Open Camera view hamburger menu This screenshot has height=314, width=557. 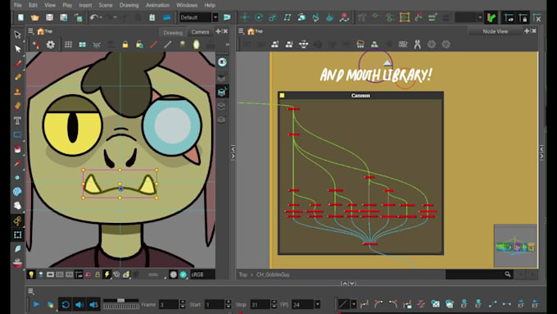click(x=30, y=31)
